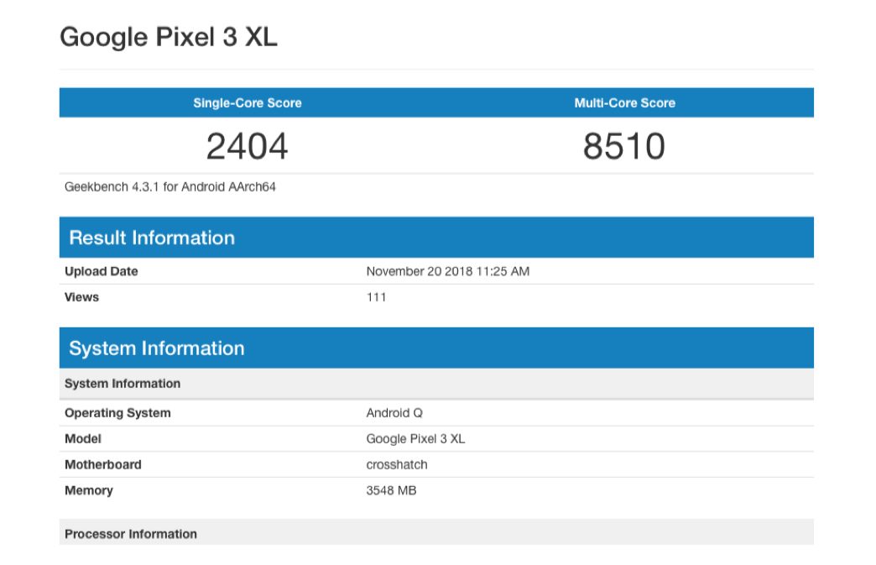Click the single-core score value 2404
This screenshot has width=876, height=565.
click(x=247, y=147)
